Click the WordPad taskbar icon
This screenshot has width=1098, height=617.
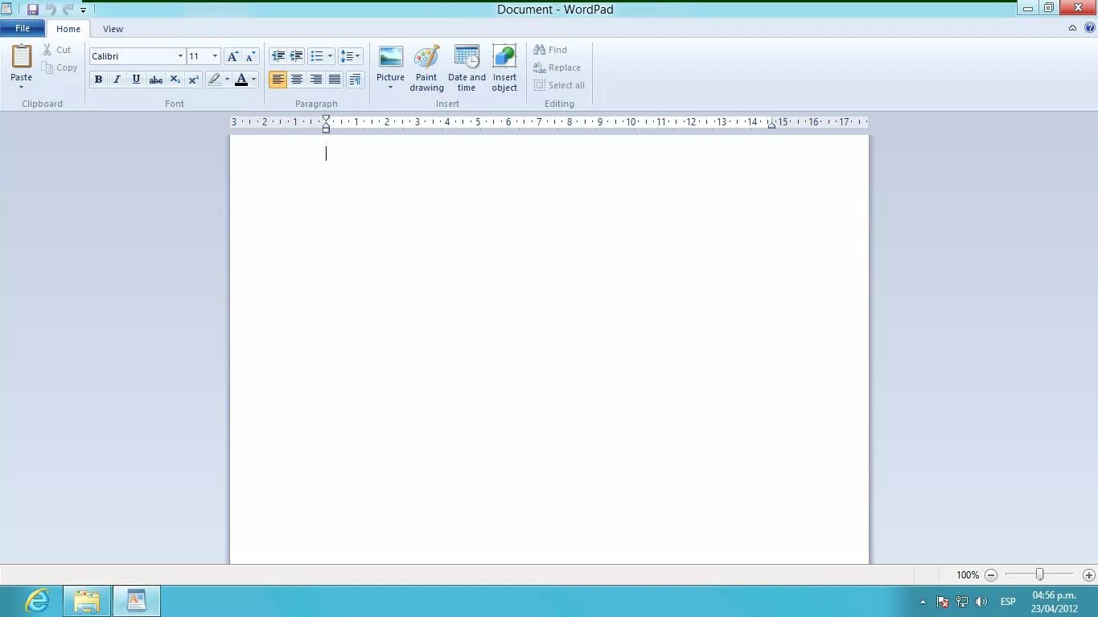(137, 601)
